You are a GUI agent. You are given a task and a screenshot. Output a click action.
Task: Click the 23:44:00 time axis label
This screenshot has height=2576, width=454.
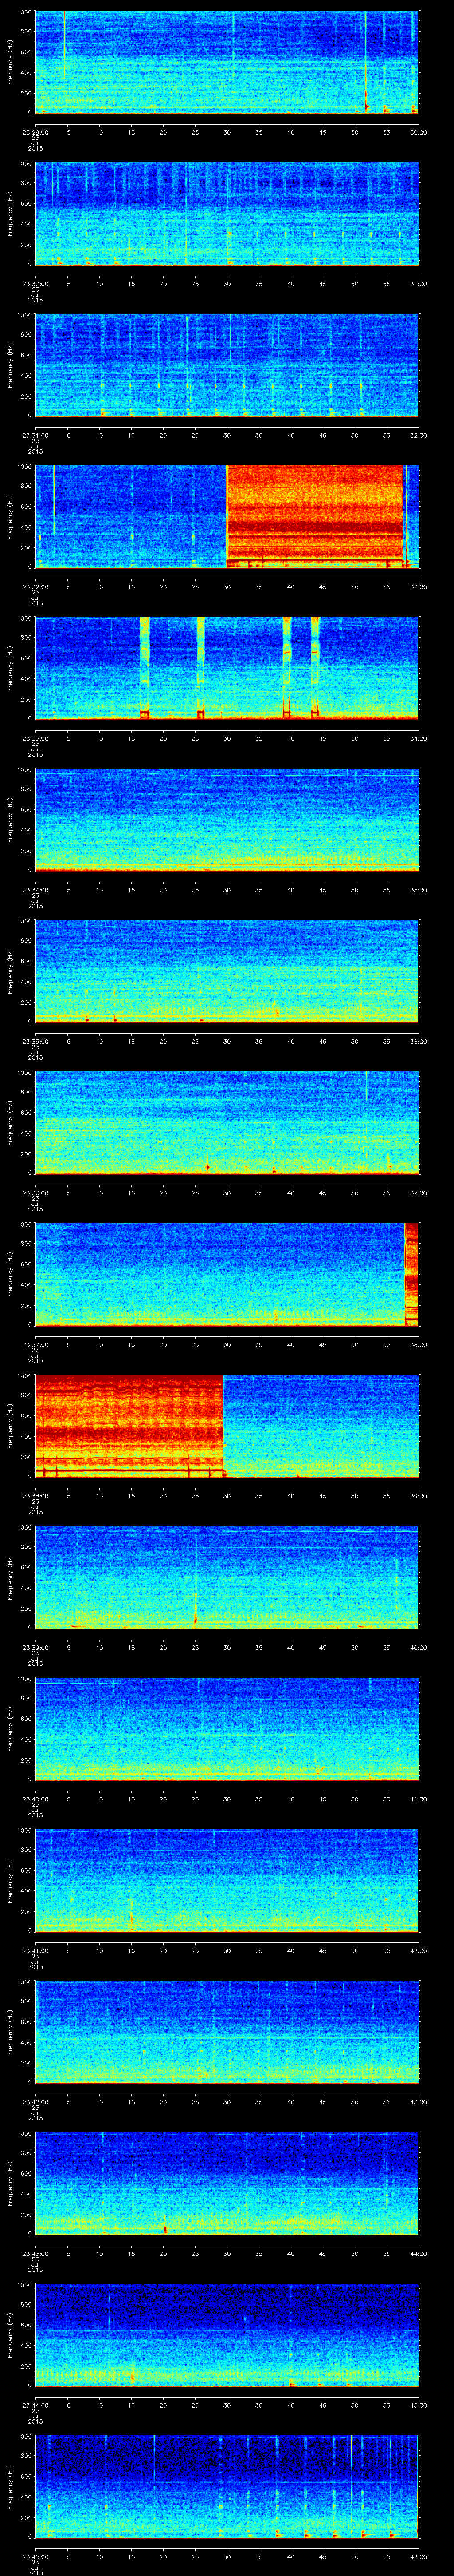35,2404
